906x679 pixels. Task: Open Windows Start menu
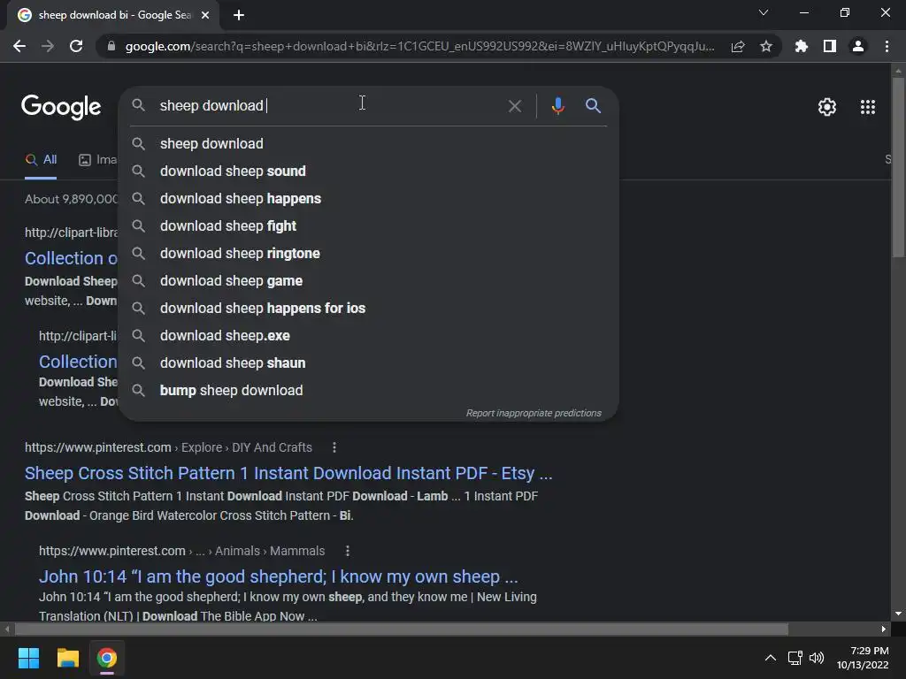(x=28, y=658)
